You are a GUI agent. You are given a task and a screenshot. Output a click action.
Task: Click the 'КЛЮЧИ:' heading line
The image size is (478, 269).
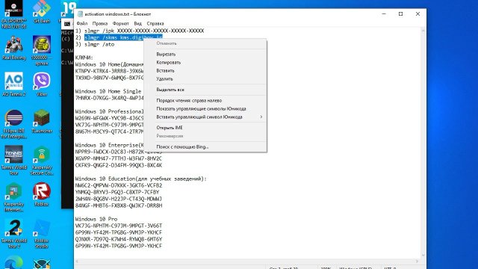[84, 58]
